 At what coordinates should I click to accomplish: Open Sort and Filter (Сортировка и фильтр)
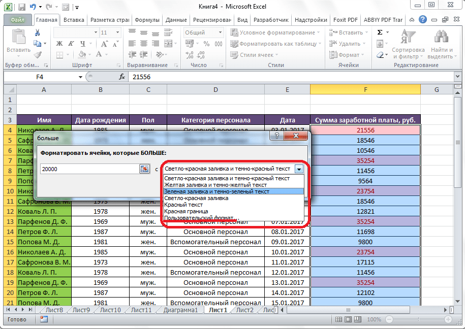[x=408, y=45]
